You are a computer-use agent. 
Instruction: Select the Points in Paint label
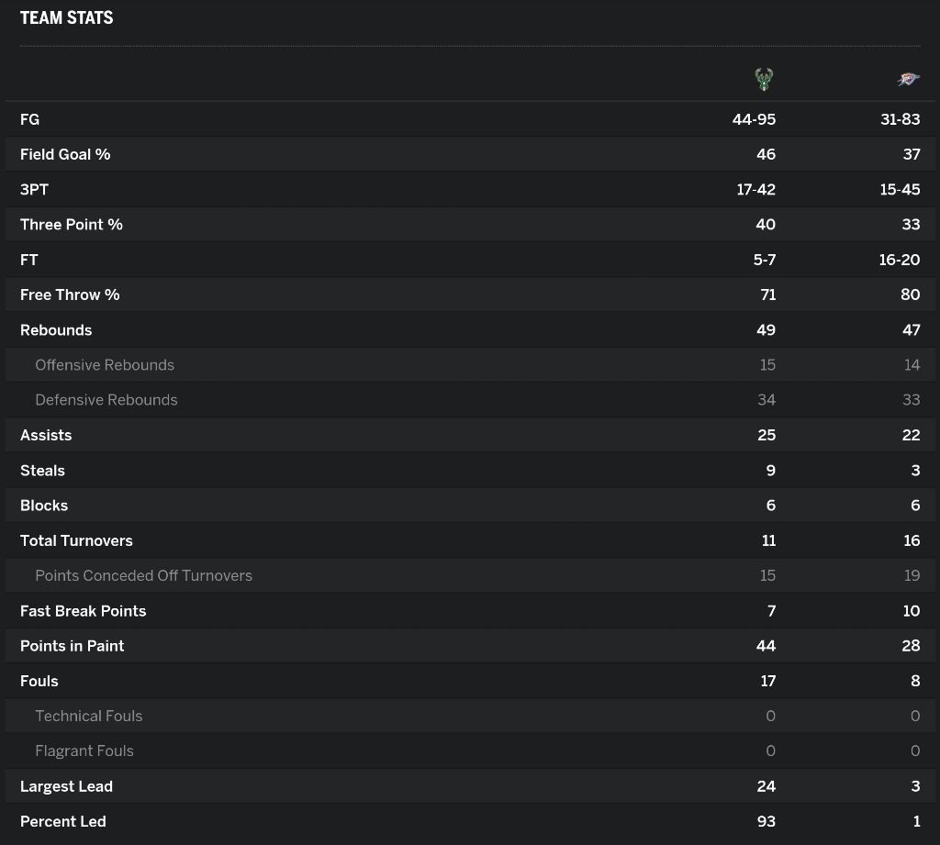[72, 646]
